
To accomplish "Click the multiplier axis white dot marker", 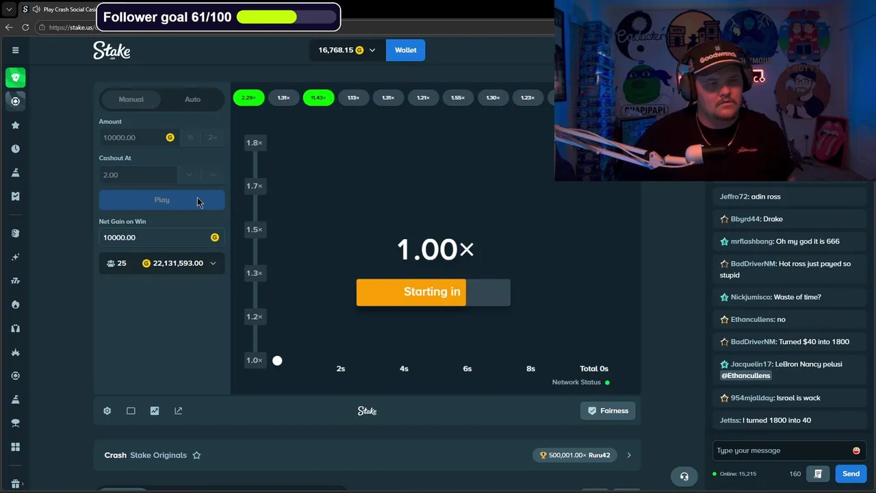I will [277, 361].
